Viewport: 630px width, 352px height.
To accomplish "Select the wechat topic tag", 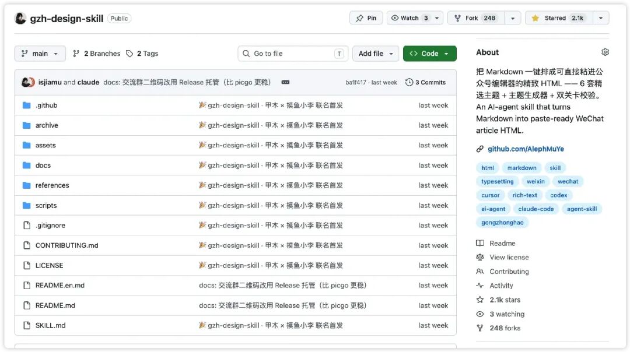I will coord(568,181).
